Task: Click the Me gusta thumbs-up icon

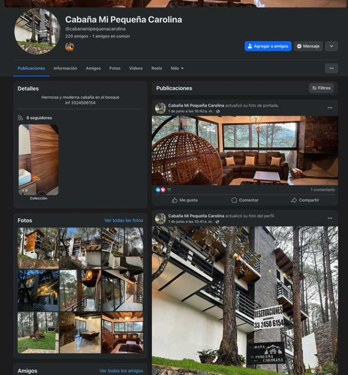Action: pos(175,200)
